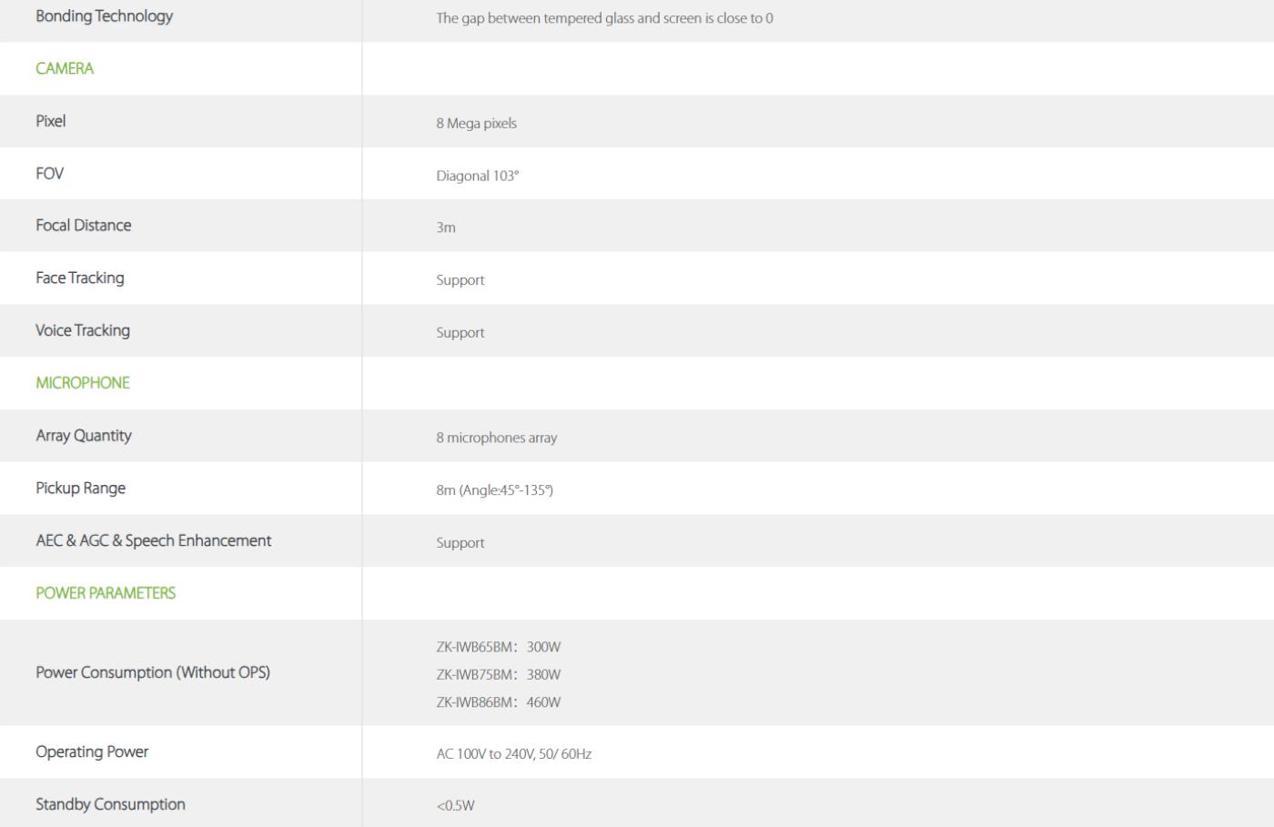Click the MICROPHONE section heading
This screenshot has width=1274, height=827.
tap(83, 383)
